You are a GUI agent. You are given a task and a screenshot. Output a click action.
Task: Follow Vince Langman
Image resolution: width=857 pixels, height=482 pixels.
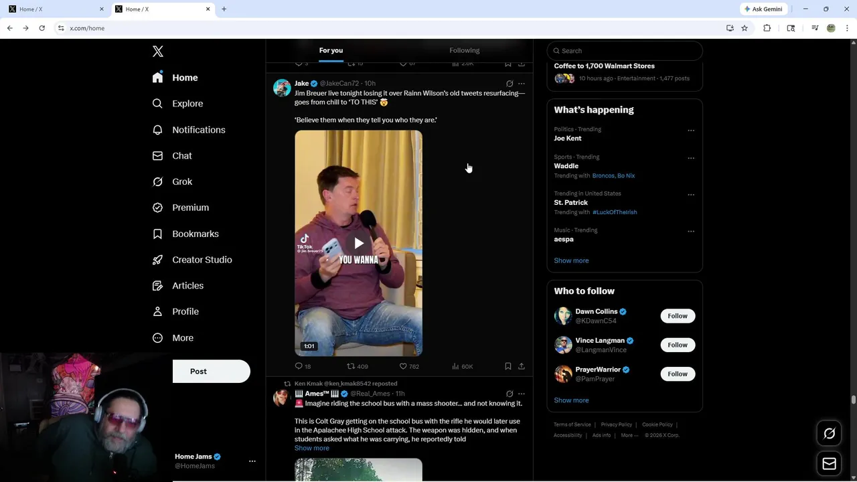(678, 345)
